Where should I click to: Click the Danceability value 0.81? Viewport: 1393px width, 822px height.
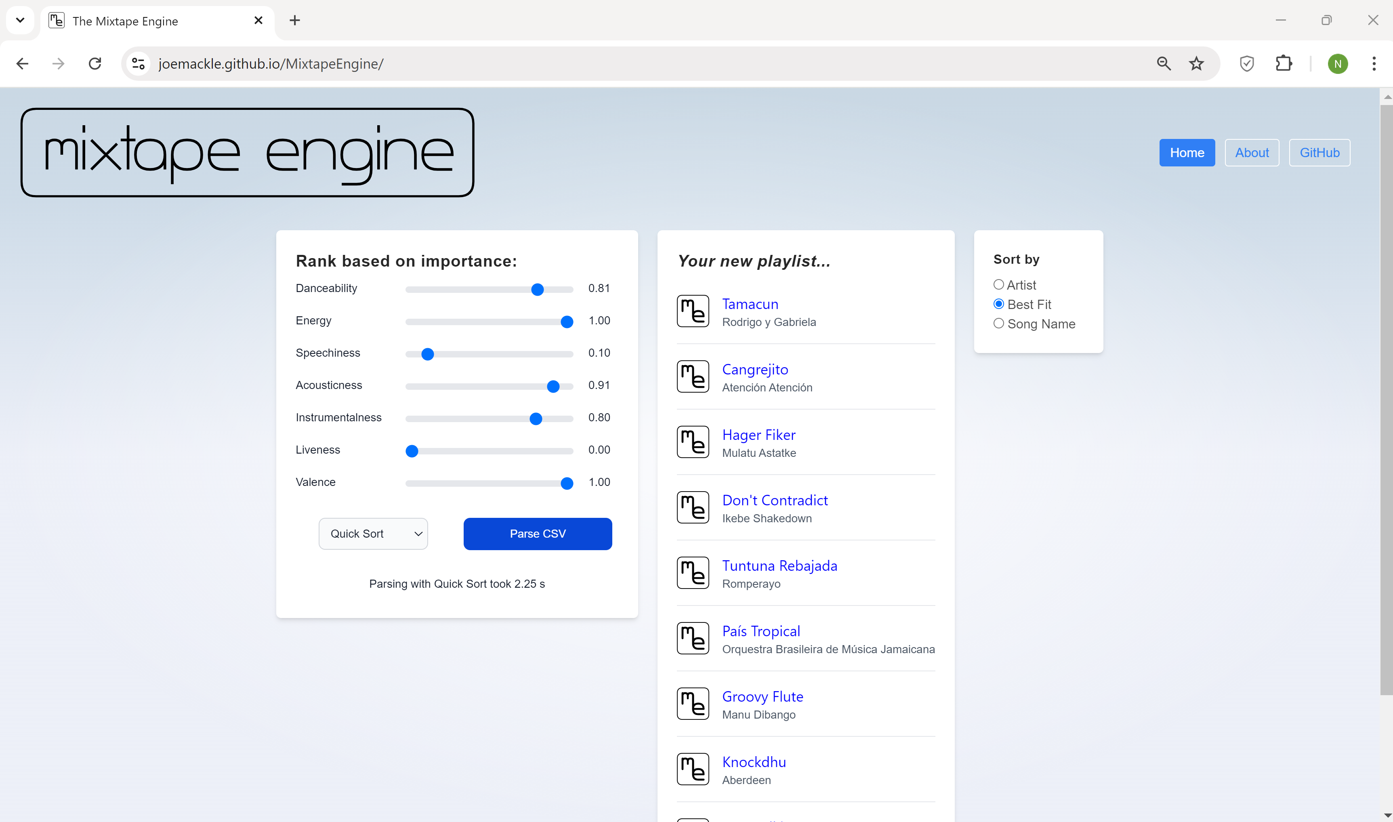tap(599, 288)
